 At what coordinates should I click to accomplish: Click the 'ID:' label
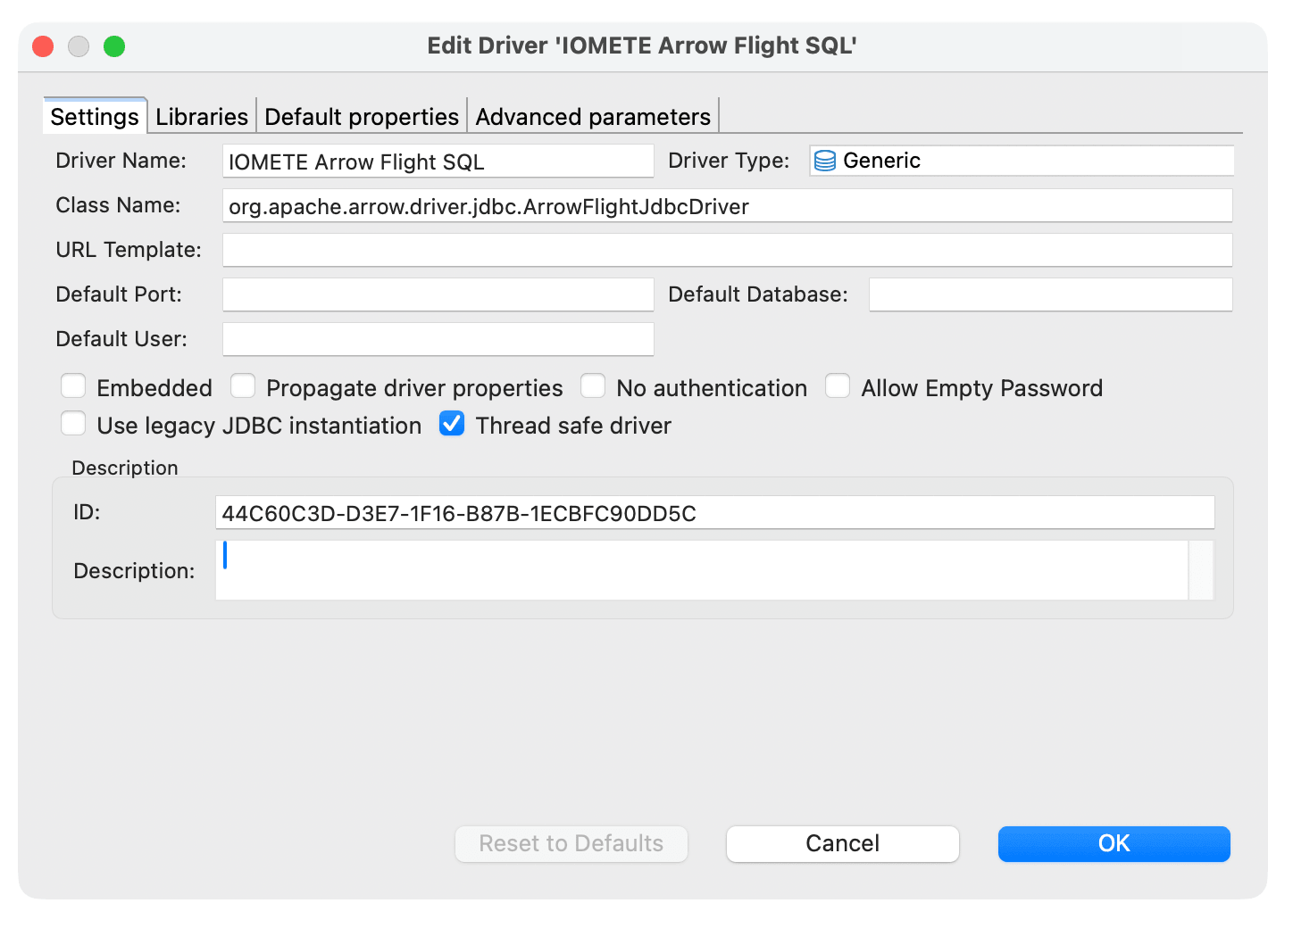tap(87, 512)
